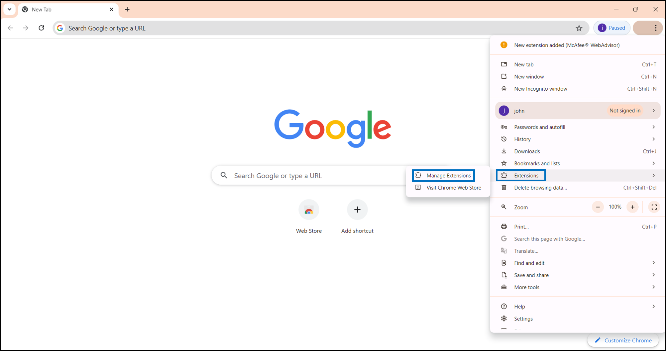Open Downloads from the menu
The image size is (666, 351).
(x=578, y=151)
